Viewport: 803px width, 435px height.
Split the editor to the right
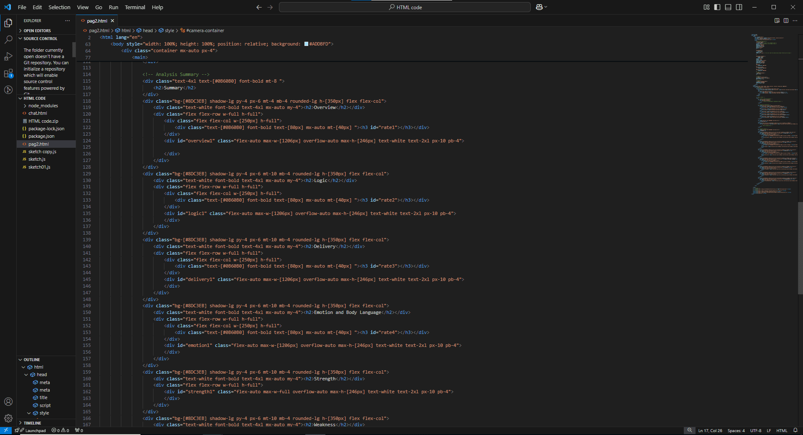pyautogui.click(x=786, y=20)
